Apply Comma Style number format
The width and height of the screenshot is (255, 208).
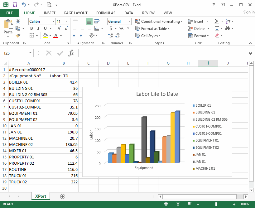(128, 28)
